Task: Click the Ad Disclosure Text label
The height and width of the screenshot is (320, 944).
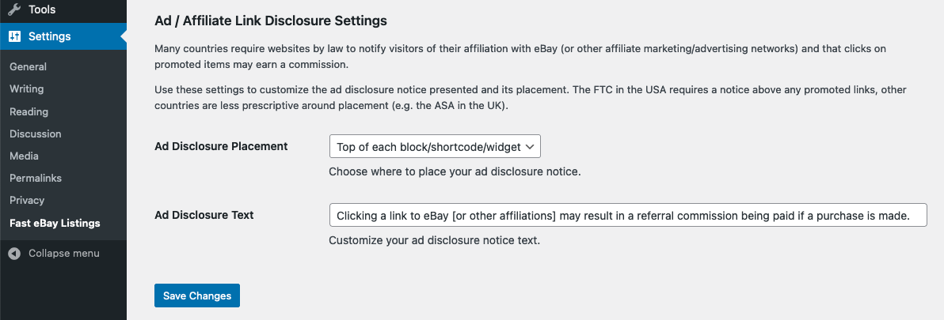Action: pyautogui.click(x=204, y=215)
